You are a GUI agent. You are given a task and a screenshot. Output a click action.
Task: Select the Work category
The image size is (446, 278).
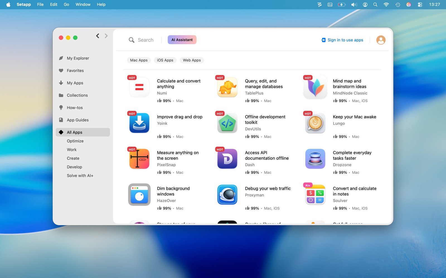tap(72, 150)
